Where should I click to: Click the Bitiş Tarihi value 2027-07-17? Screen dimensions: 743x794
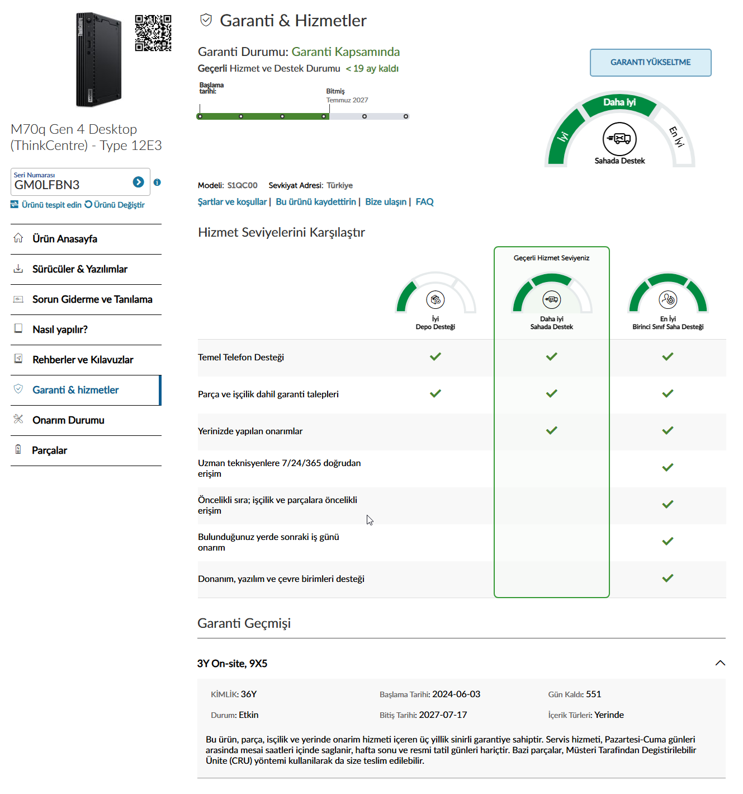[x=443, y=715]
